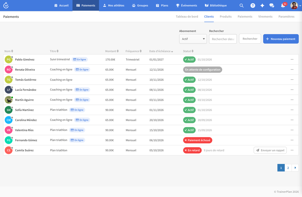302x197 pixels.
Task: Open the Bibliothèque menu item
Action: click(216, 5)
